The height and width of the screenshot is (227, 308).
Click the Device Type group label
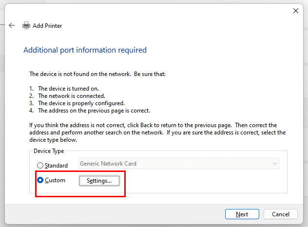[x=48, y=151]
